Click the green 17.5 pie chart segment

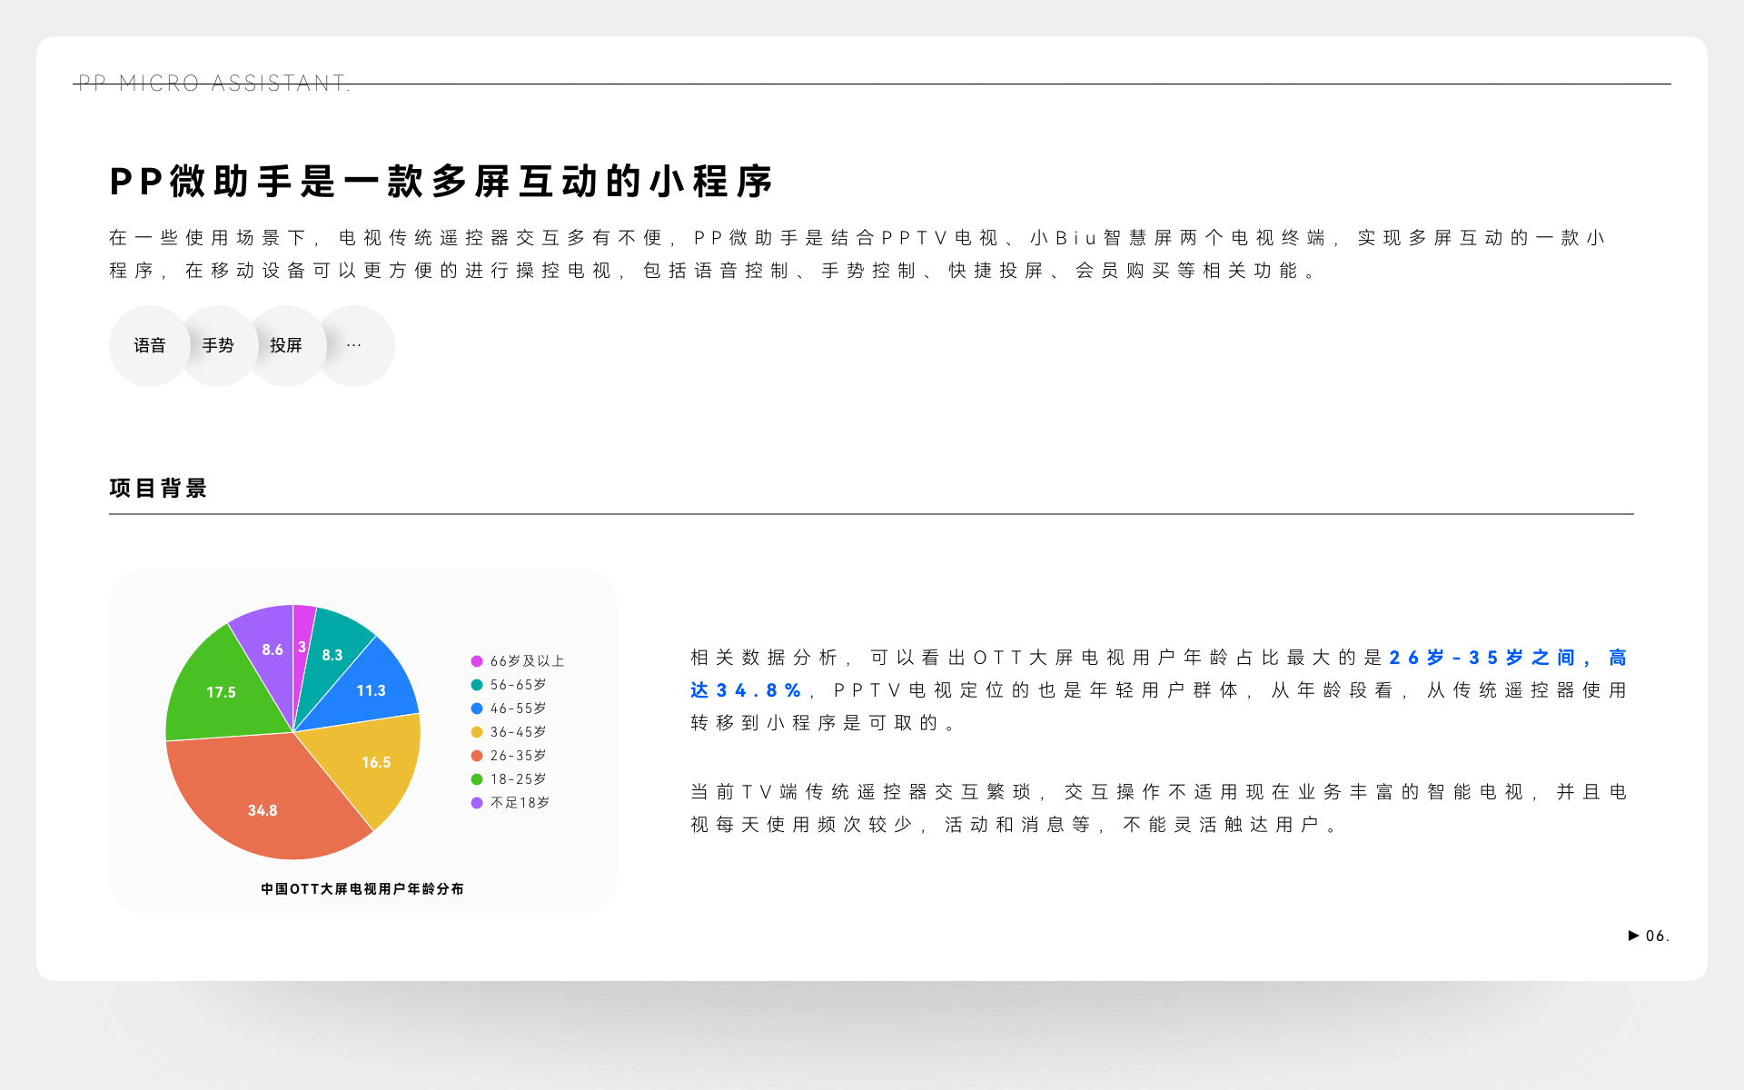click(x=221, y=691)
